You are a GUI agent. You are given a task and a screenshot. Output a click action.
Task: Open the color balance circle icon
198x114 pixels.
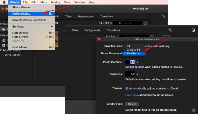193,30
